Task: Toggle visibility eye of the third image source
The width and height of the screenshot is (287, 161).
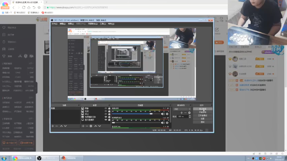Action: pyautogui.click(x=106, y=114)
